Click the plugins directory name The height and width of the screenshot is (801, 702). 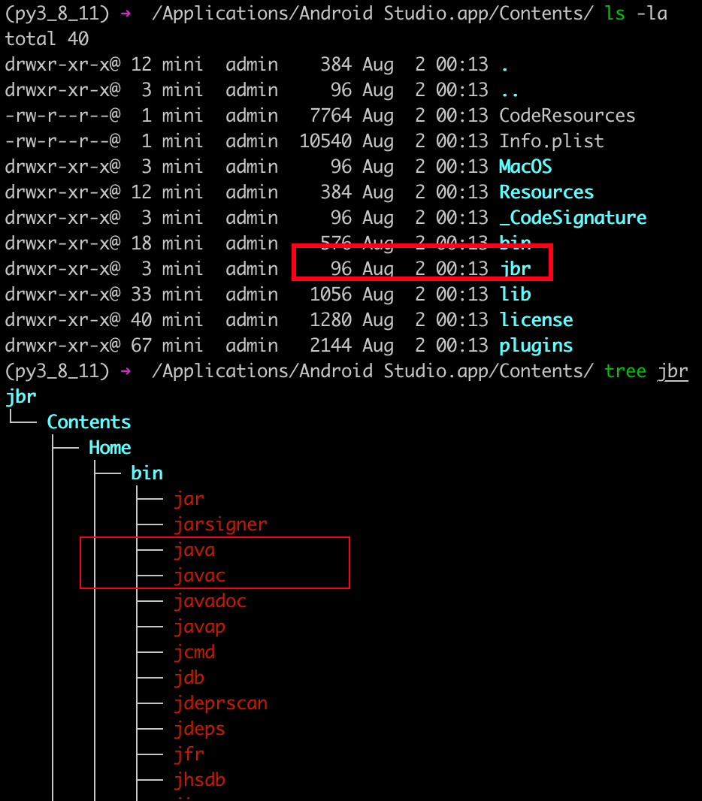click(536, 346)
